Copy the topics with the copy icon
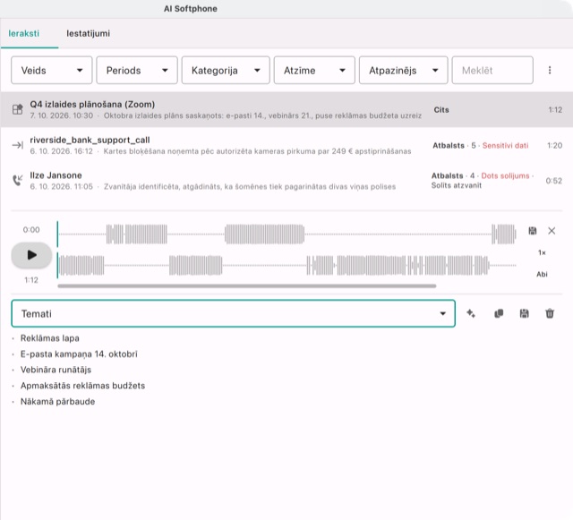 (x=499, y=313)
